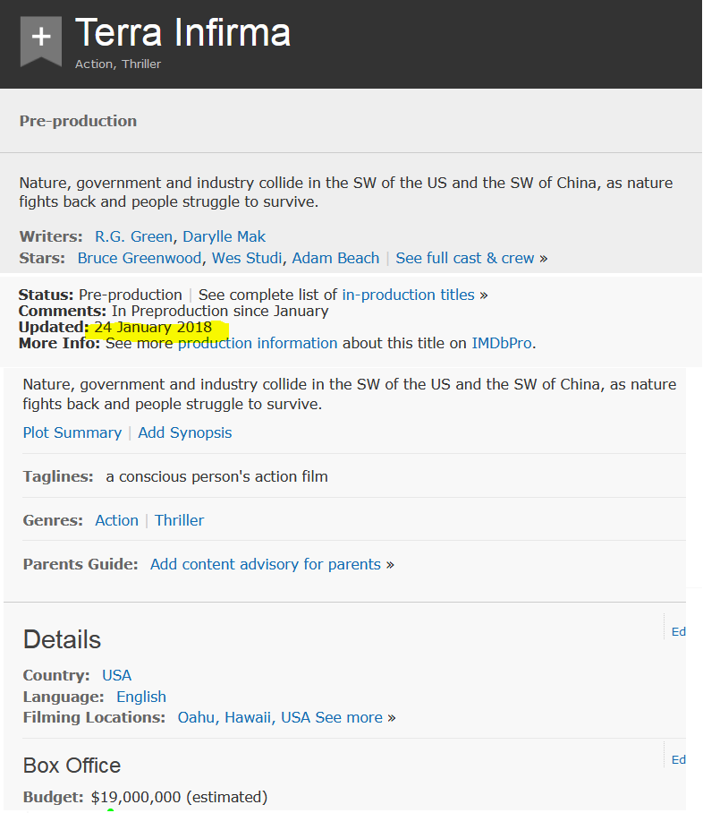Open the USA country link

(x=116, y=675)
